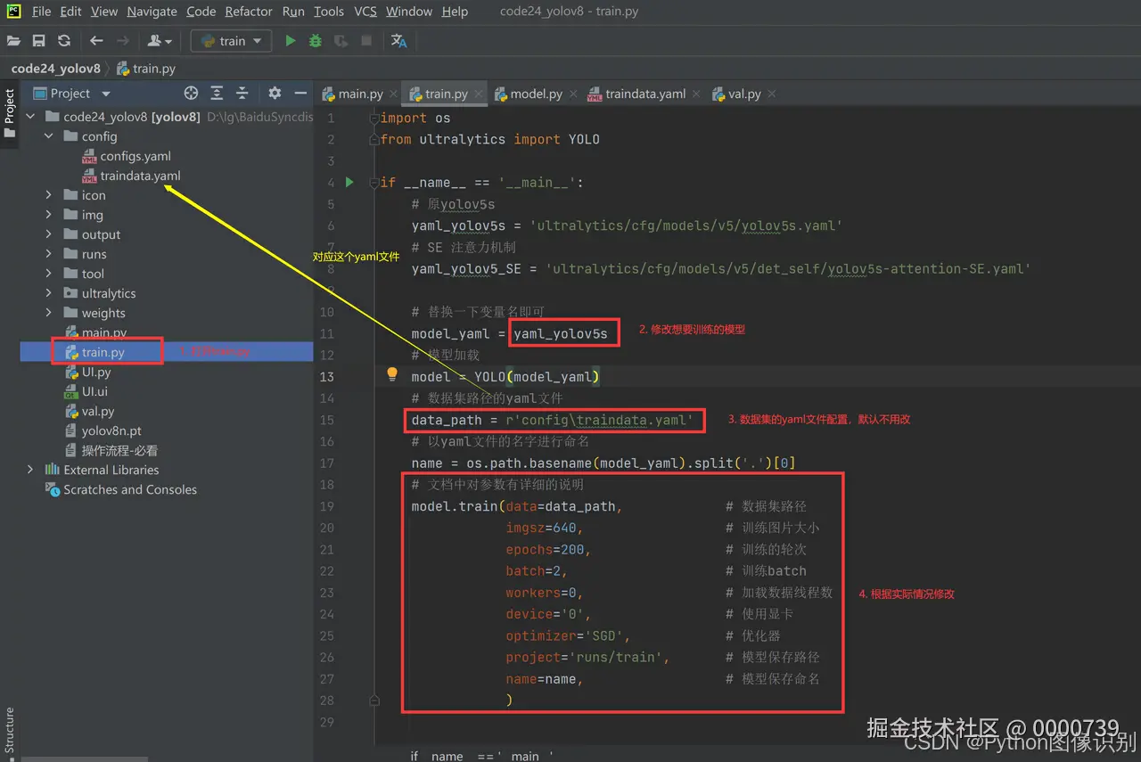Collapse the code24_yolov8 project root
The width and height of the screenshot is (1141, 762).
(31, 117)
